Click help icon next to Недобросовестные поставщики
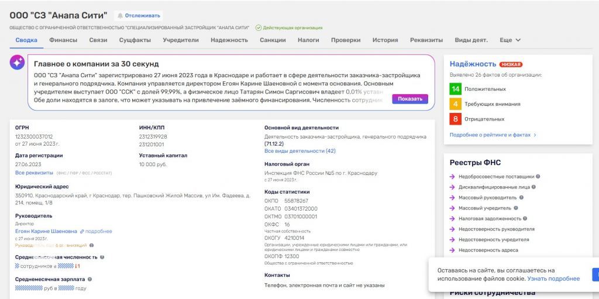Screen dimensions: 599x299 tap(538, 176)
